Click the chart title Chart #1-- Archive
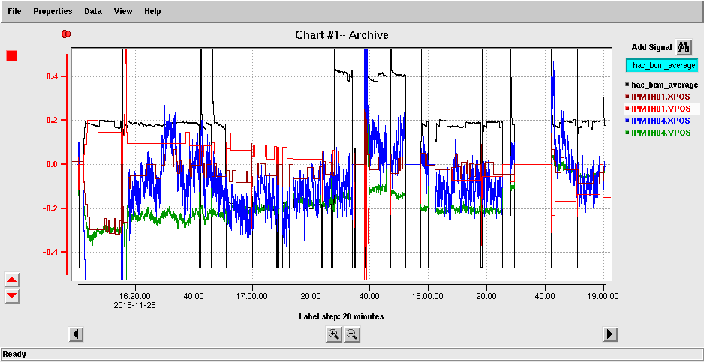 (x=341, y=35)
